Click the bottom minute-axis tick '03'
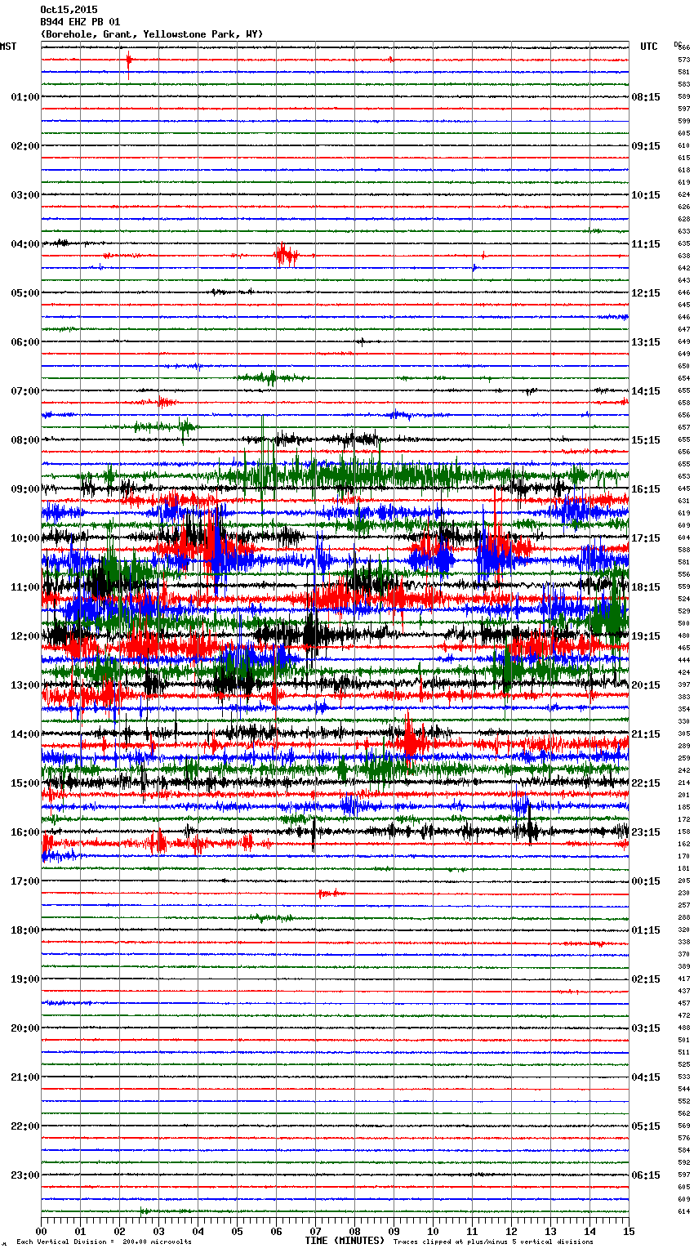 pos(158,1231)
